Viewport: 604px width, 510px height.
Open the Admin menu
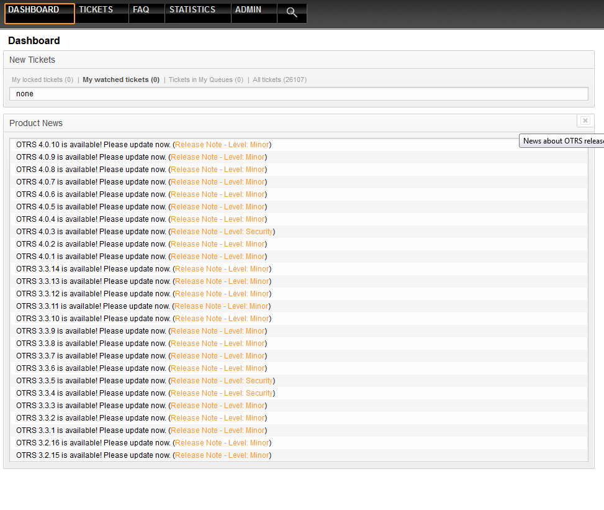[254, 14]
